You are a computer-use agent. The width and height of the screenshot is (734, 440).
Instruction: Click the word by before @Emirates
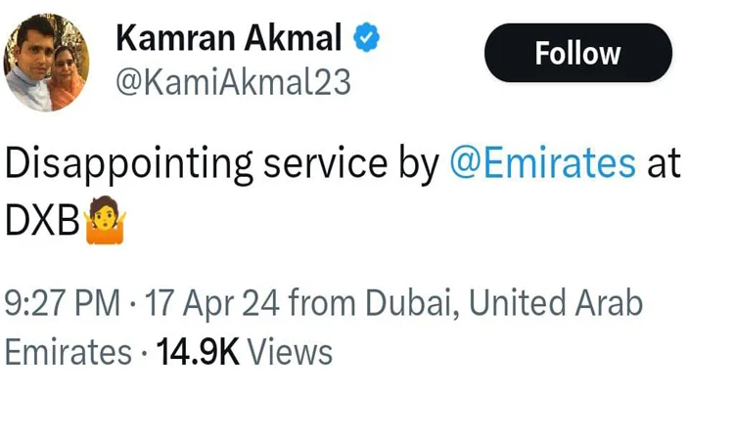pos(417,164)
